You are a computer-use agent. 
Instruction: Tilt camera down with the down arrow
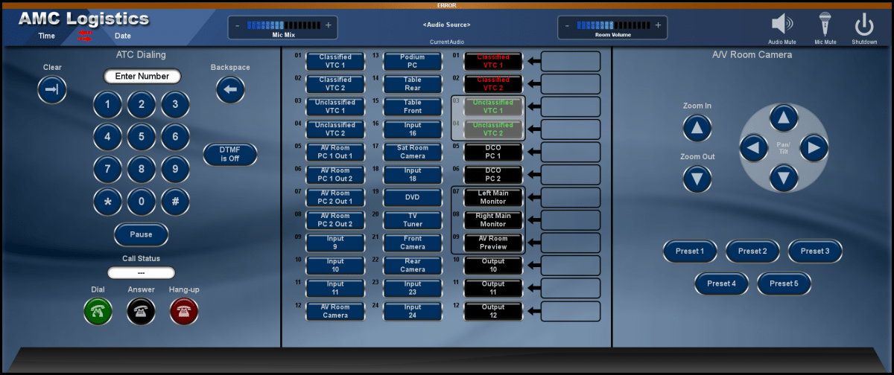[x=783, y=178]
